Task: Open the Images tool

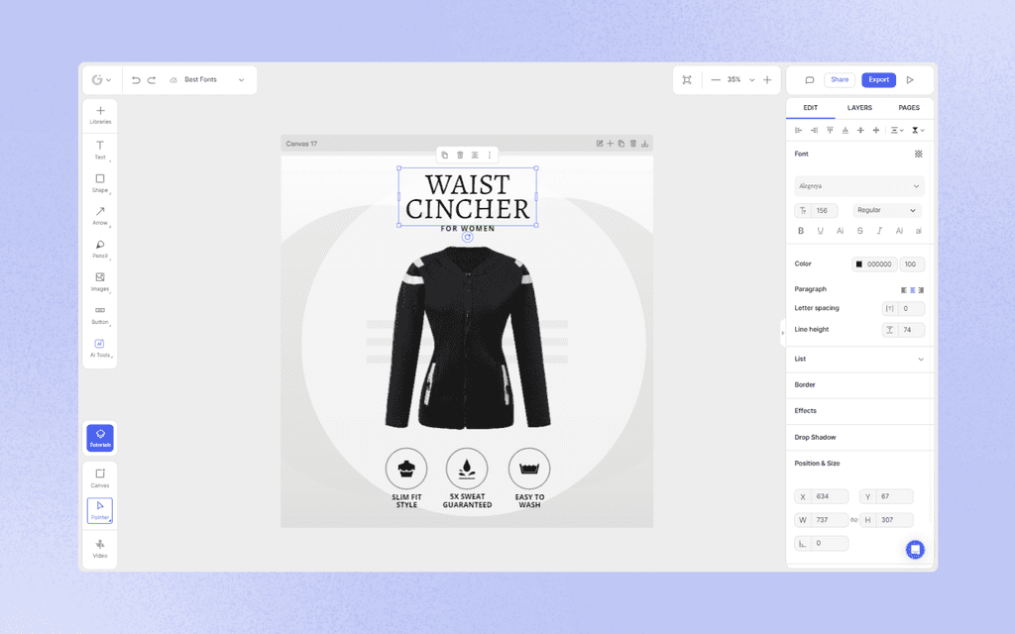Action: [99, 282]
